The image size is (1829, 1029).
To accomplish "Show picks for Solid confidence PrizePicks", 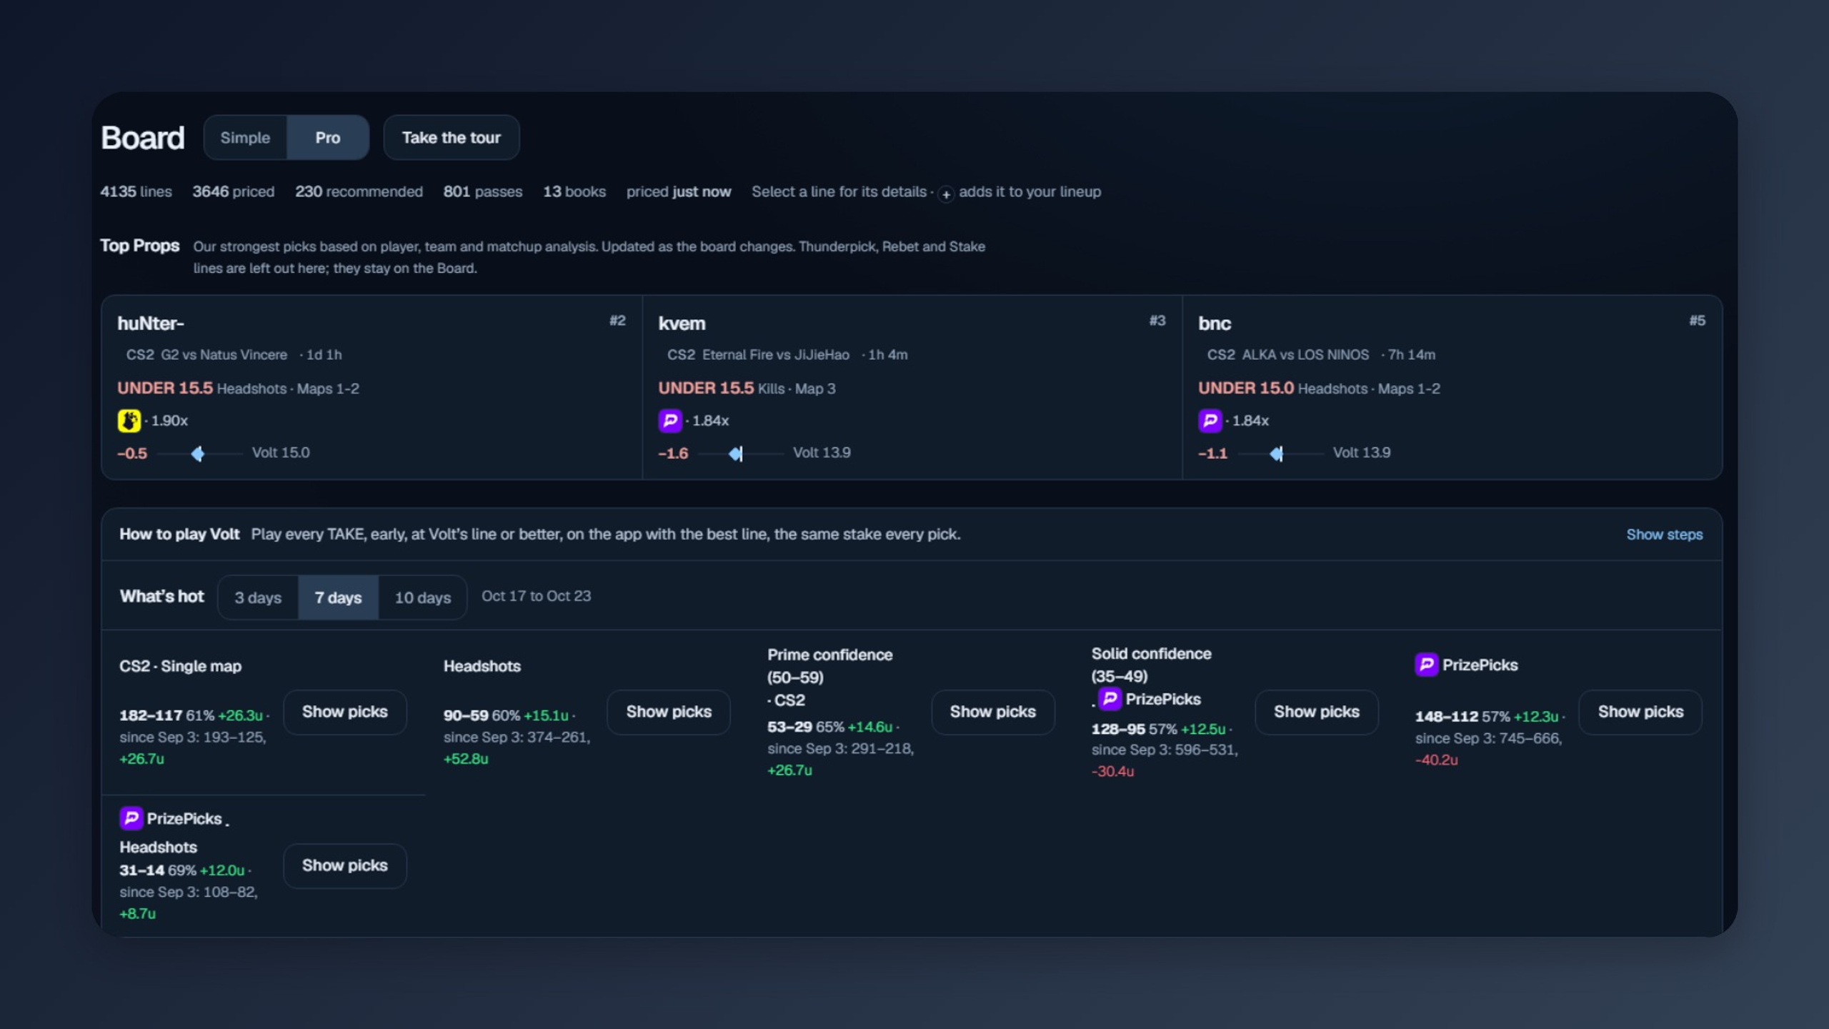I will pos(1317,712).
